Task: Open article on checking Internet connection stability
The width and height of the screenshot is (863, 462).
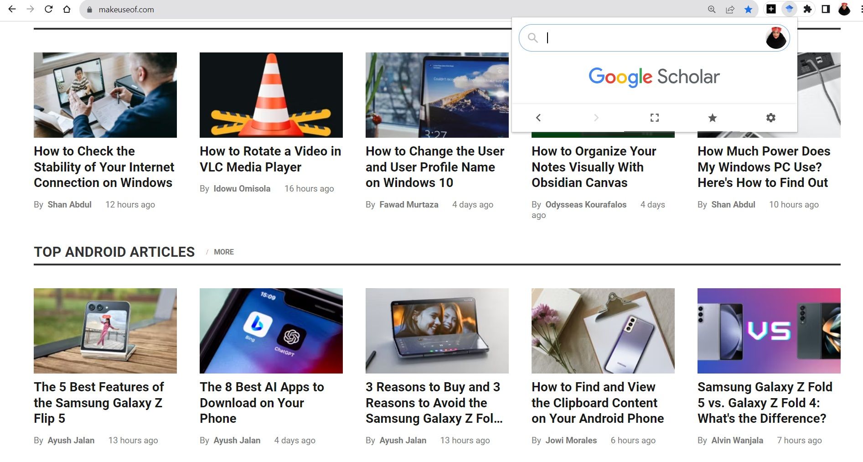Action: pos(104,167)
